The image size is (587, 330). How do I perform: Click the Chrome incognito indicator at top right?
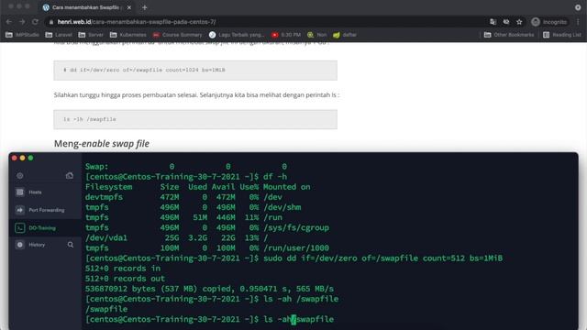coord(578,7)
